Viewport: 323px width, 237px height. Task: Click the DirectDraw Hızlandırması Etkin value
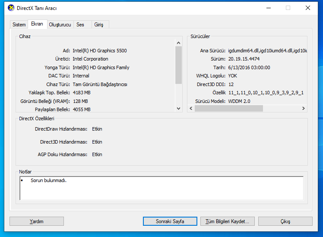(x=97, y=129)
